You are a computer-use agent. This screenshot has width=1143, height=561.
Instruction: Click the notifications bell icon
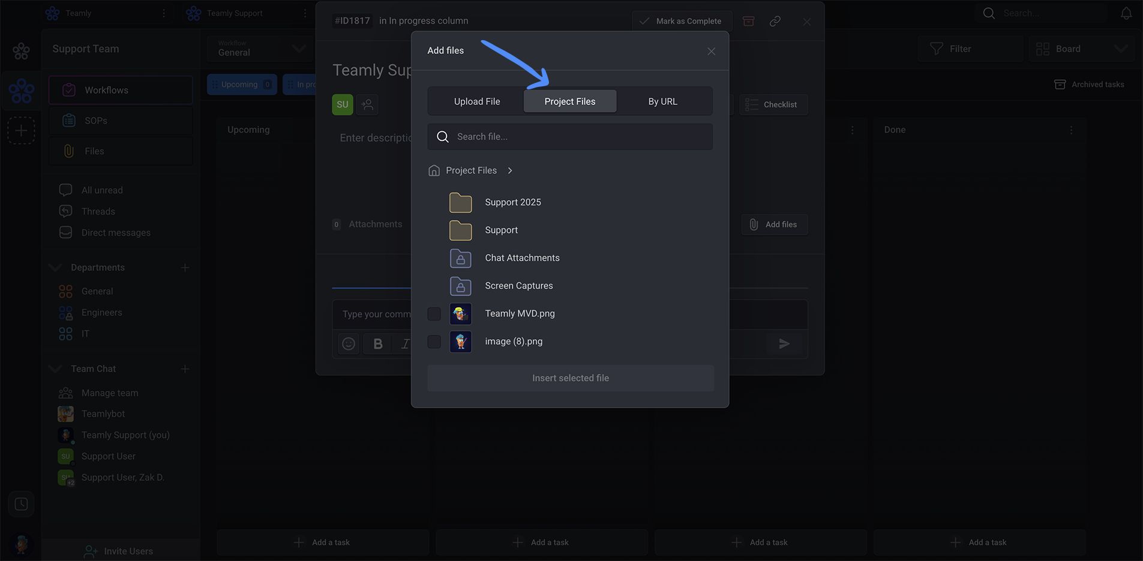[1126, 13]
